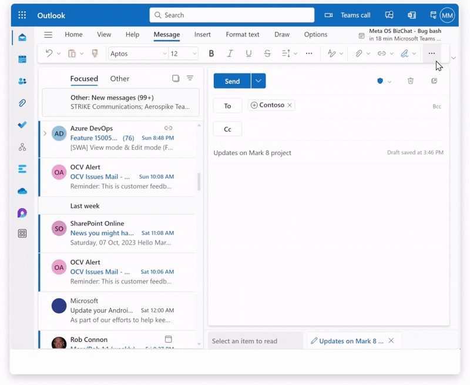Open the View ribbon tab
The width and height of the screenshot is (470, 385).
coord(104,35)
